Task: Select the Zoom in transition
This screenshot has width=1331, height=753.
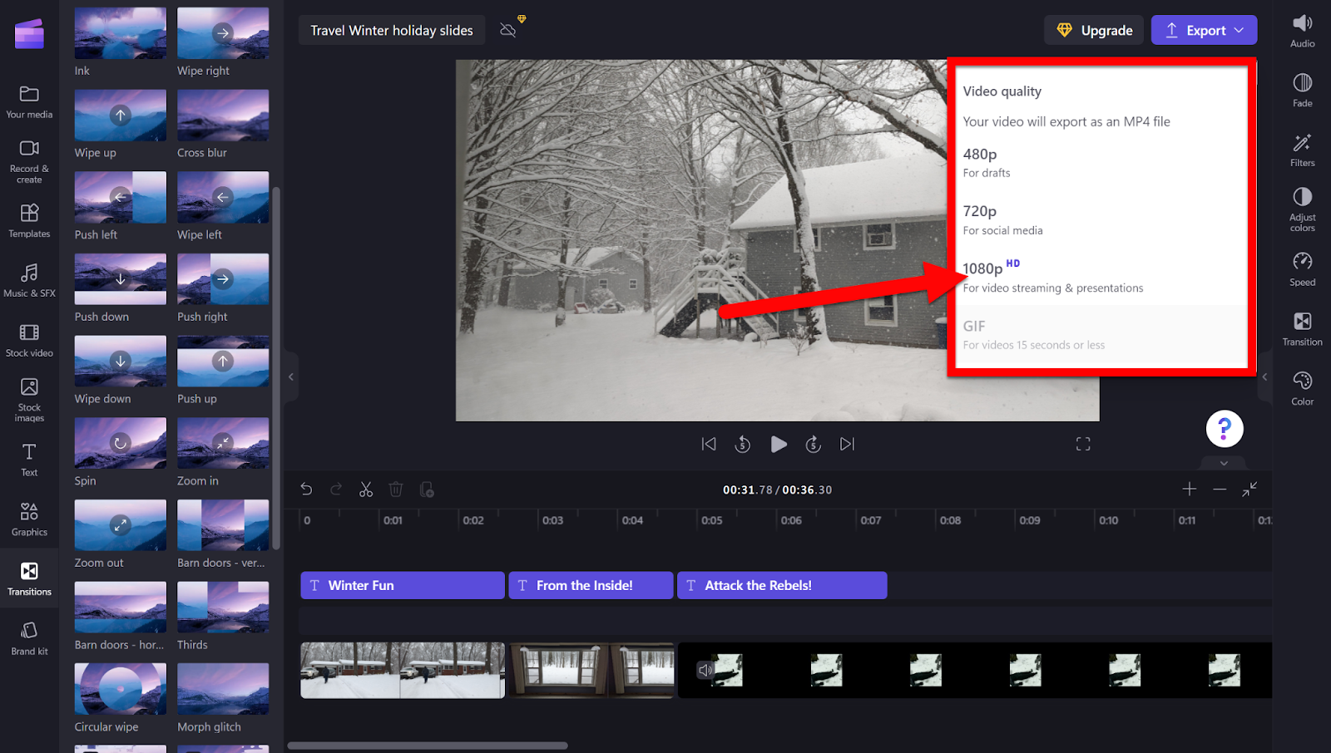Action: (x=223, y=443)
